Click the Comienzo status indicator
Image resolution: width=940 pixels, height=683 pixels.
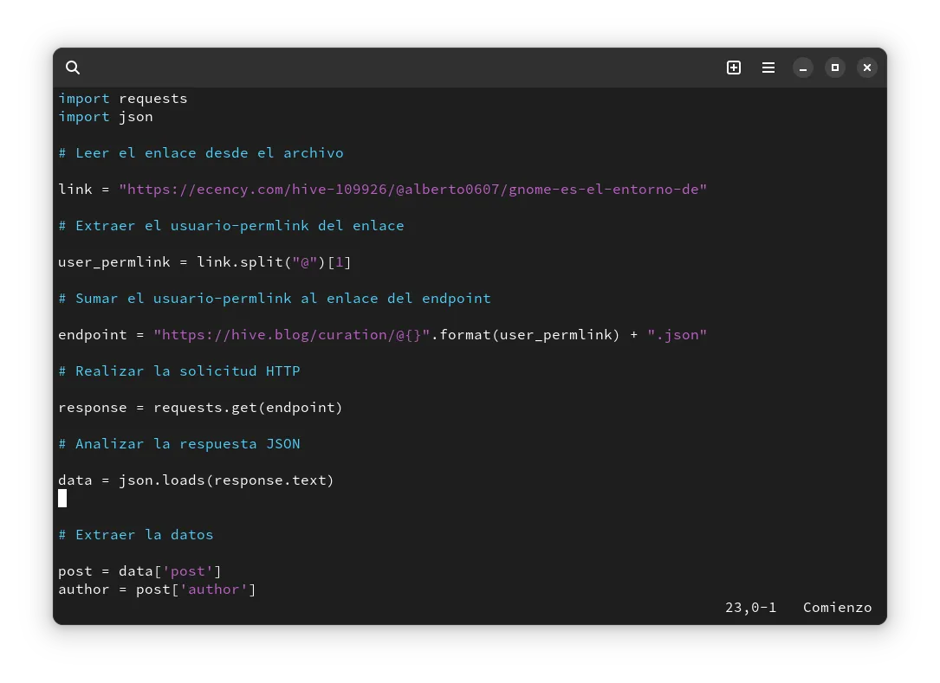click(x=837, y=607)
